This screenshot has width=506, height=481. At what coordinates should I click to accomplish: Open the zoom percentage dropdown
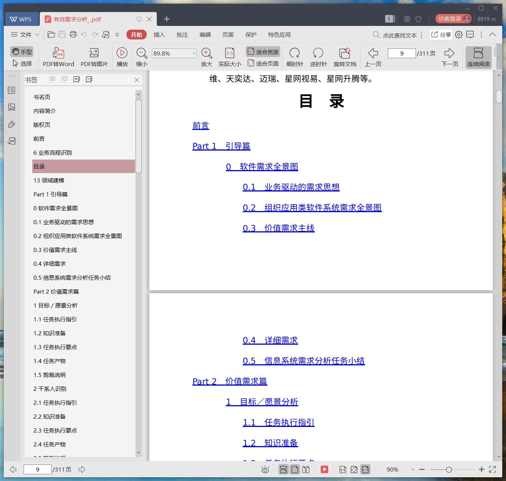click(x=194, y=53)
